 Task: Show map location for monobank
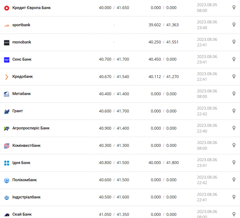[x=234, y=42]
